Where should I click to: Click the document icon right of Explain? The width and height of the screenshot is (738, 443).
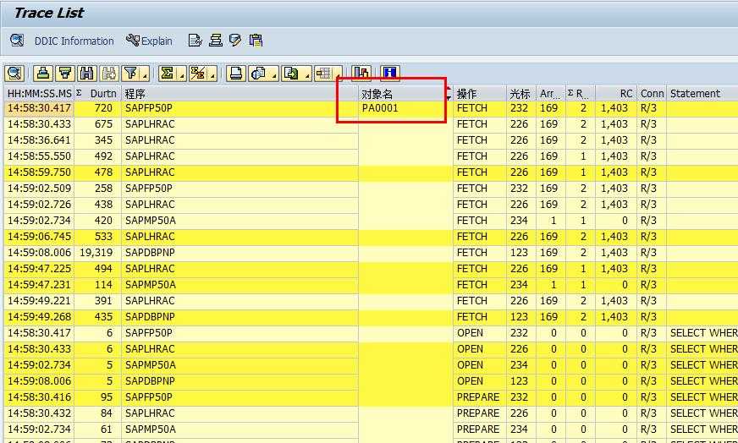point(195,41)
